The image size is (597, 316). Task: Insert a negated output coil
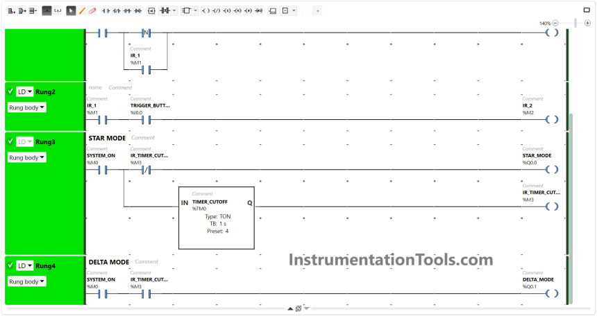coord(217,10)
